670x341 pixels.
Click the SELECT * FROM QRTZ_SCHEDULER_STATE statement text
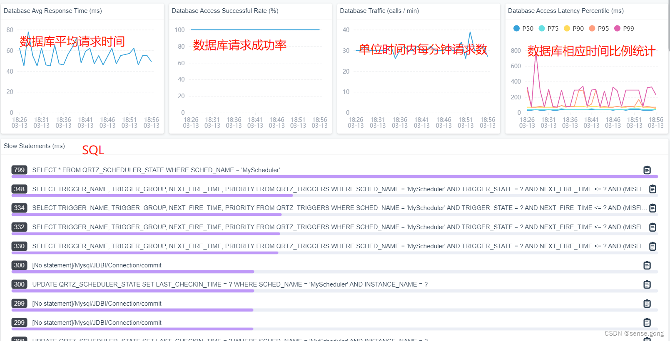pyautogui.click(x=156, y=170)
